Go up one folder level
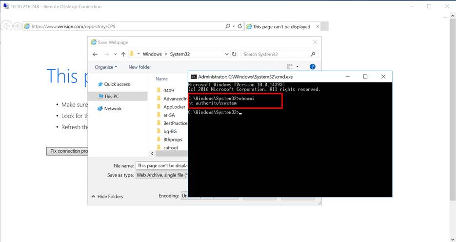 [123, 54]
